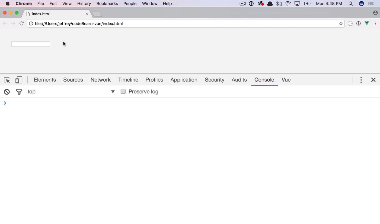The width and height of the screenshot is (380, 224).
Task: Switch to the Elements tab
Action: pos(45,80)
